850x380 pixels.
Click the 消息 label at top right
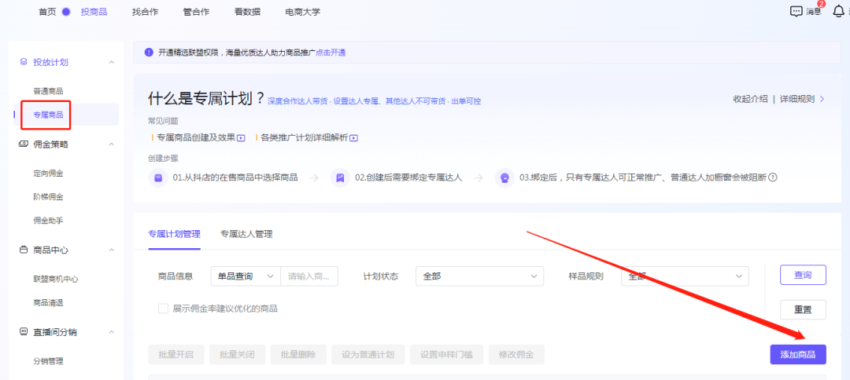click(814, 12)
